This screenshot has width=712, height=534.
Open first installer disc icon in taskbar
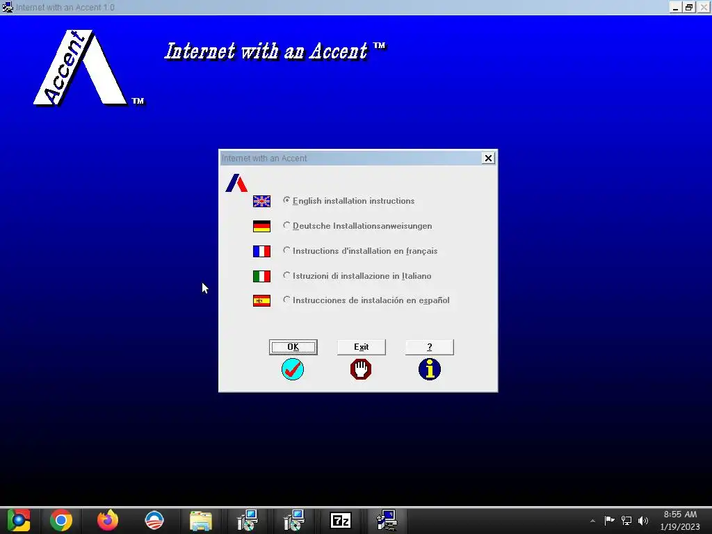pos(248,520)
